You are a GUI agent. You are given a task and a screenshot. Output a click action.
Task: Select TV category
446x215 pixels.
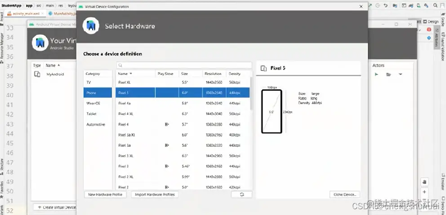click(98, 83)
